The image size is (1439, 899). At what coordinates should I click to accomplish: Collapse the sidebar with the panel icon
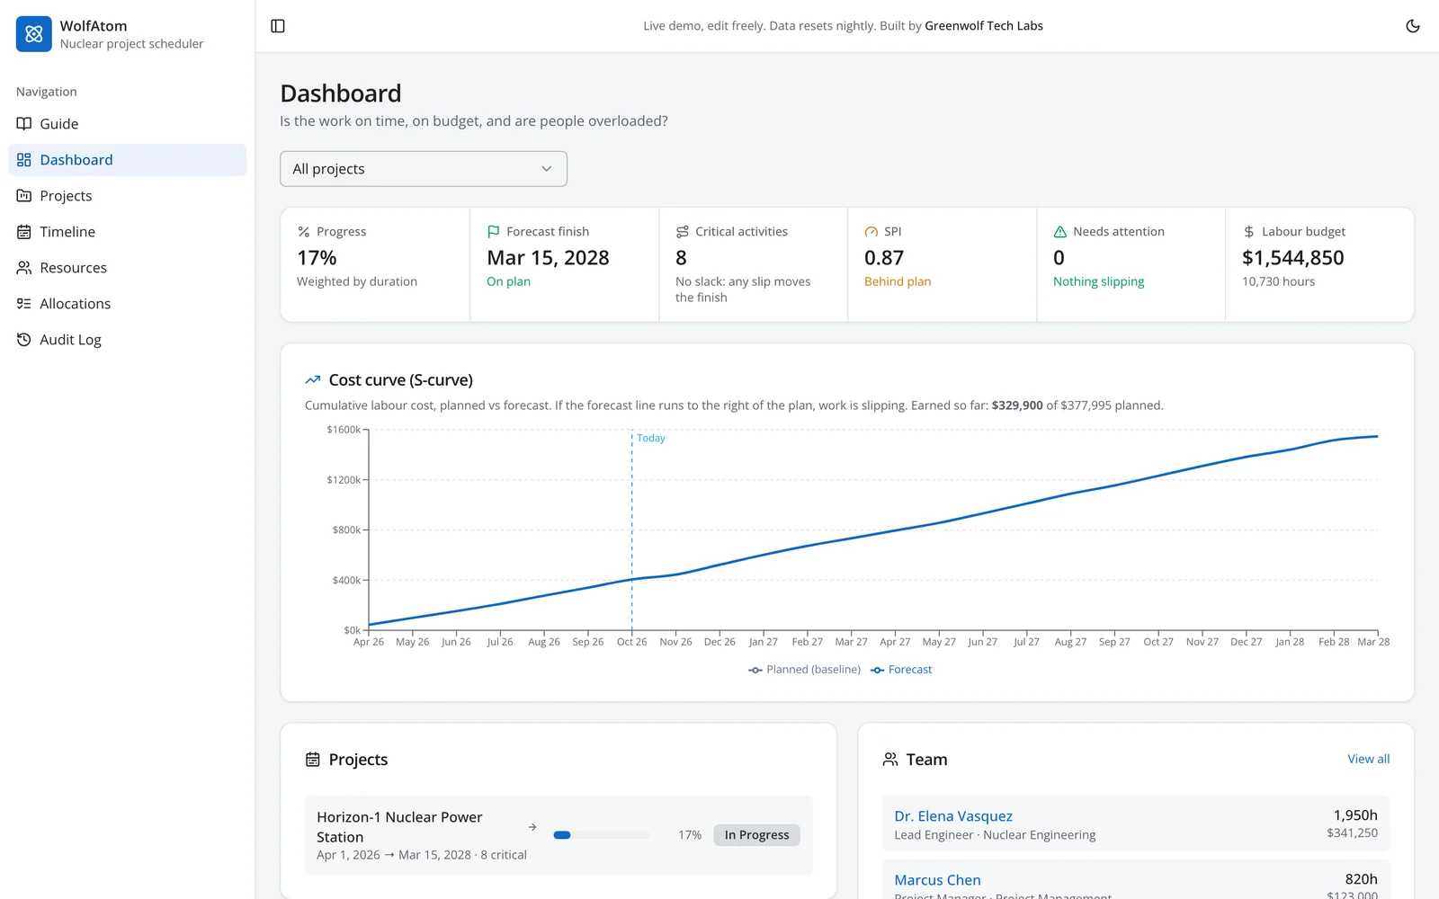pyautogui.click(x=278, y=26)
